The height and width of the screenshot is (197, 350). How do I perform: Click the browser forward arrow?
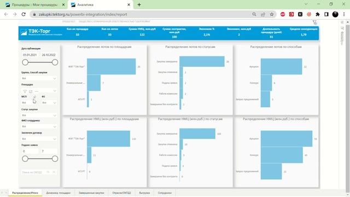click(15, 14)
